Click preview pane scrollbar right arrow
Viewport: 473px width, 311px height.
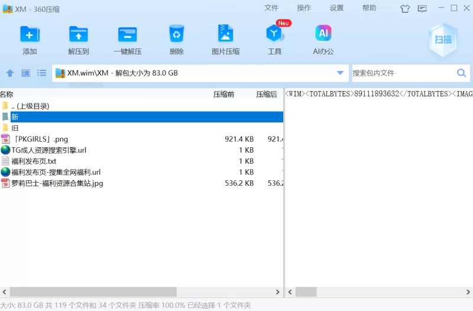pyautogui.click(x=468, y=292)
